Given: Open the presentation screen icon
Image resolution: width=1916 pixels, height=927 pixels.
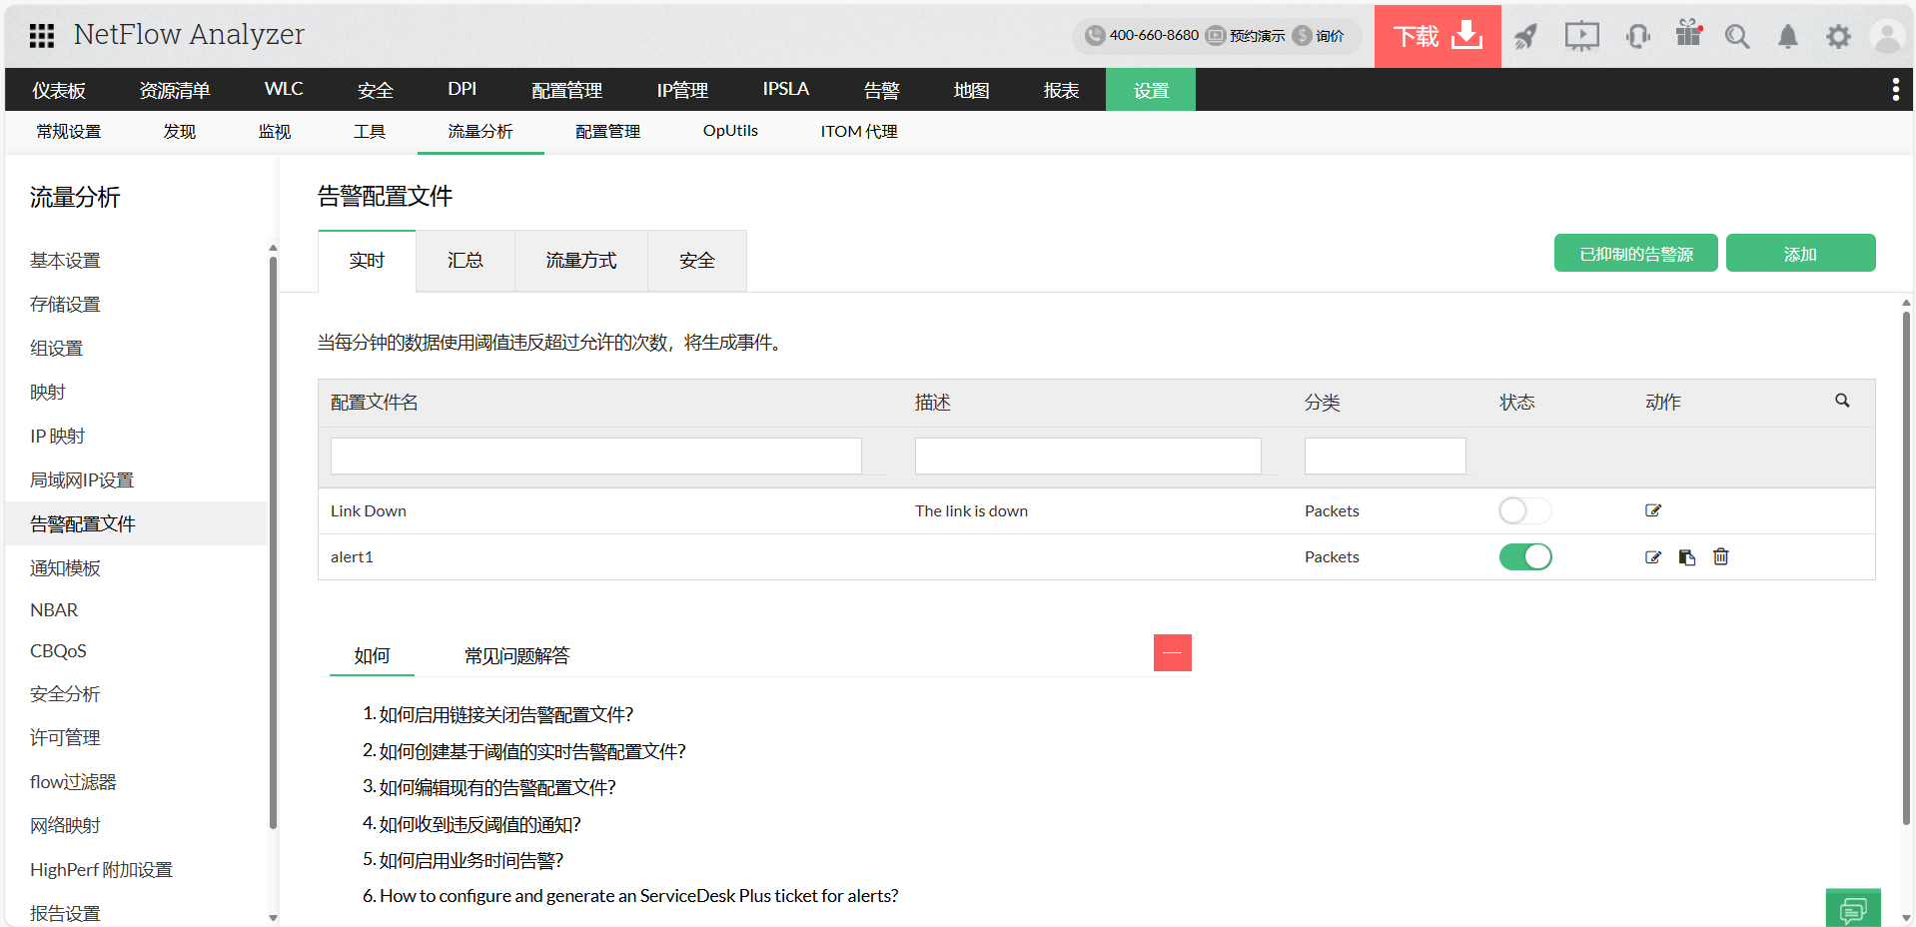Looking at the screenshot, I should (1581, 37).
